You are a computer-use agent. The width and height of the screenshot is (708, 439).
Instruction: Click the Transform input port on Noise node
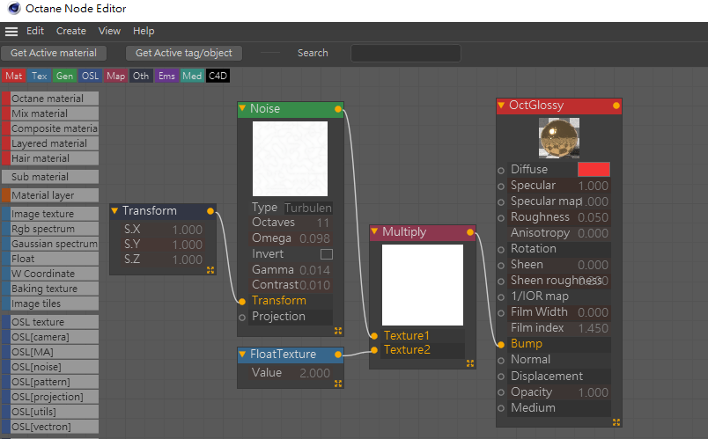coord(242,302)
